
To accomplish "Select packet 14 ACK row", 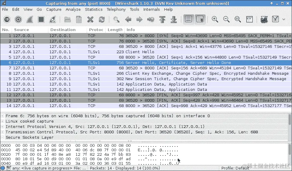I will tap(146, 106).
